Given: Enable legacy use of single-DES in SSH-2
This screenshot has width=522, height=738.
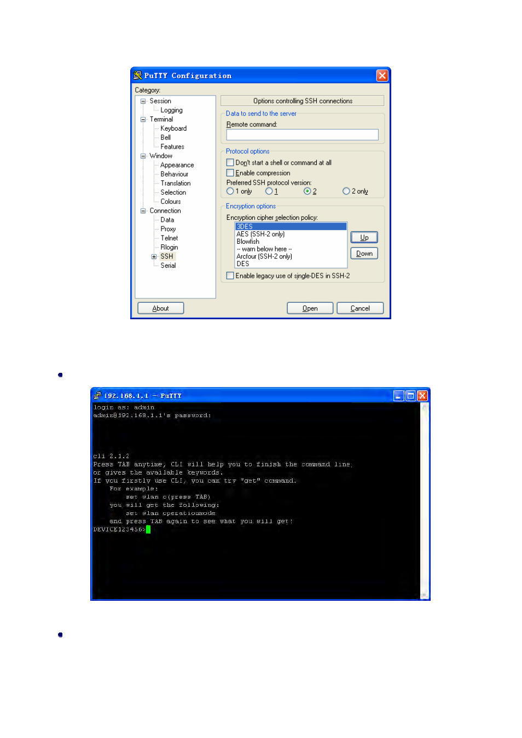Looking at the screenshot, I should [230, 276].
